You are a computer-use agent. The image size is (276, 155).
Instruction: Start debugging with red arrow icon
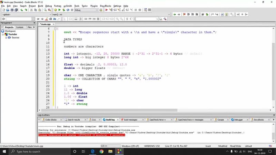107,10
